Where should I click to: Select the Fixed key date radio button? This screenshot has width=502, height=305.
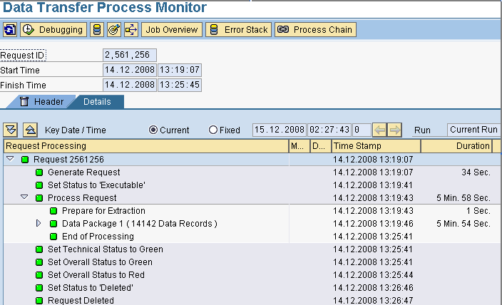[213, 130]
